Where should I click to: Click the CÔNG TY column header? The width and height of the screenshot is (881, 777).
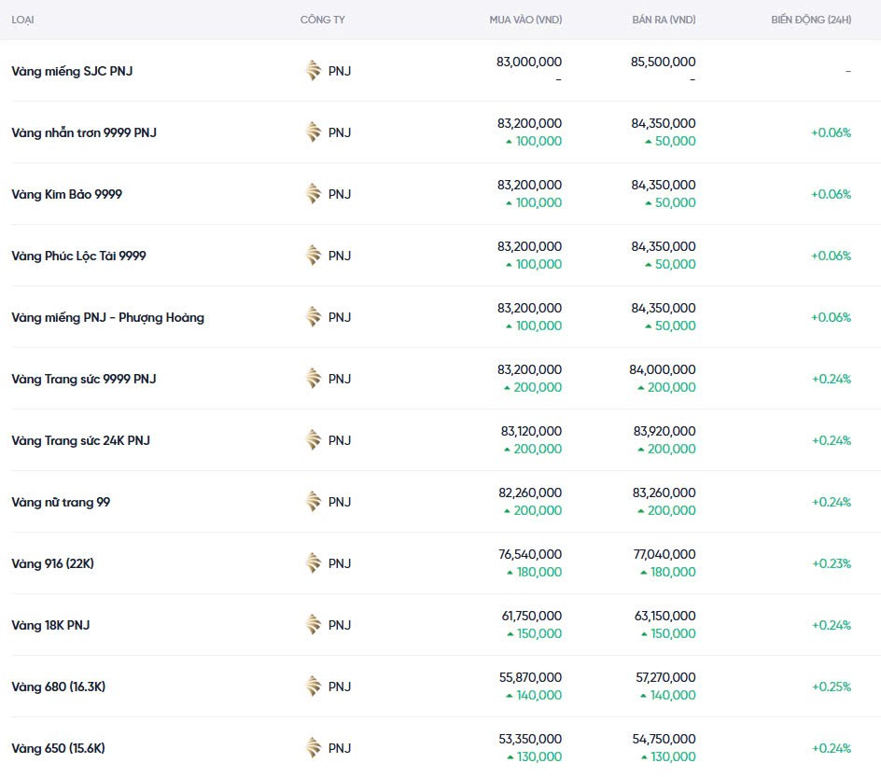[x=322, y=20]
